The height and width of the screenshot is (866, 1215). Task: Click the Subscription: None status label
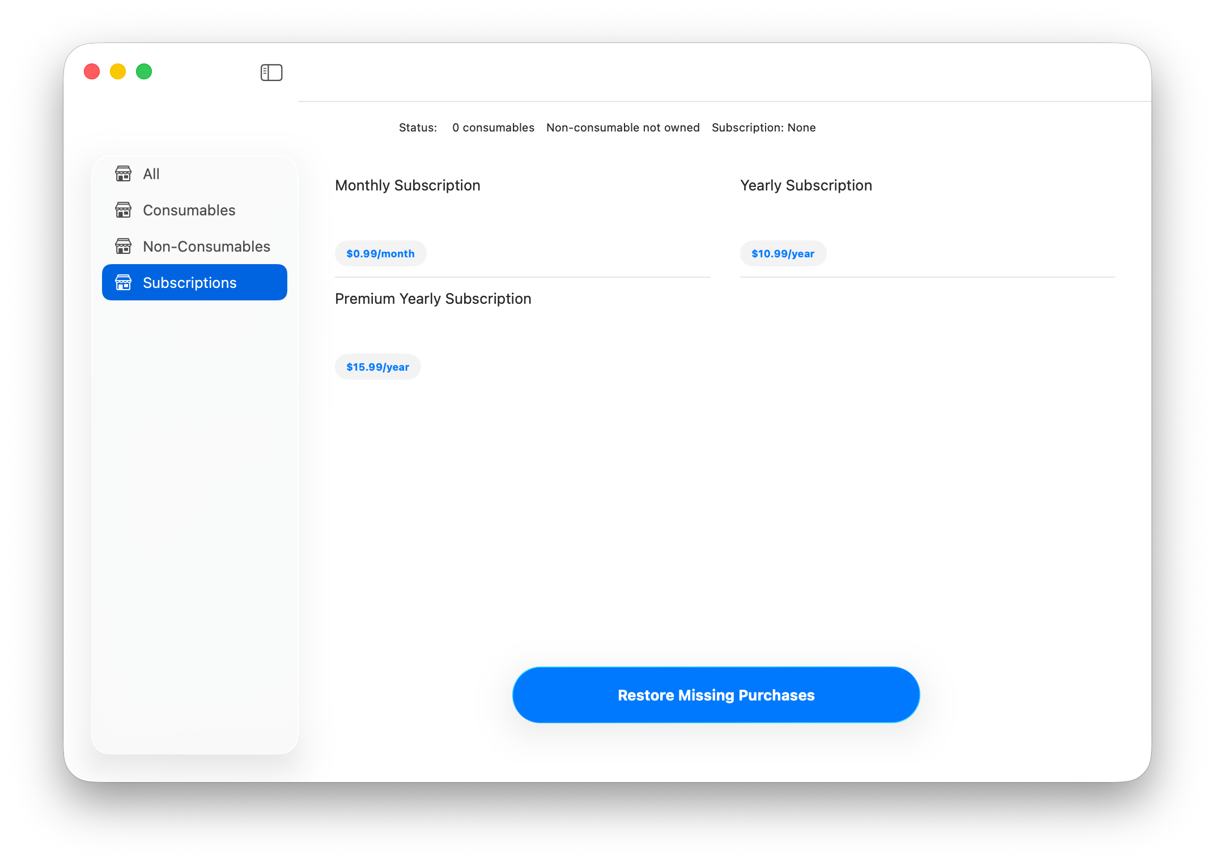click(763, 128)
